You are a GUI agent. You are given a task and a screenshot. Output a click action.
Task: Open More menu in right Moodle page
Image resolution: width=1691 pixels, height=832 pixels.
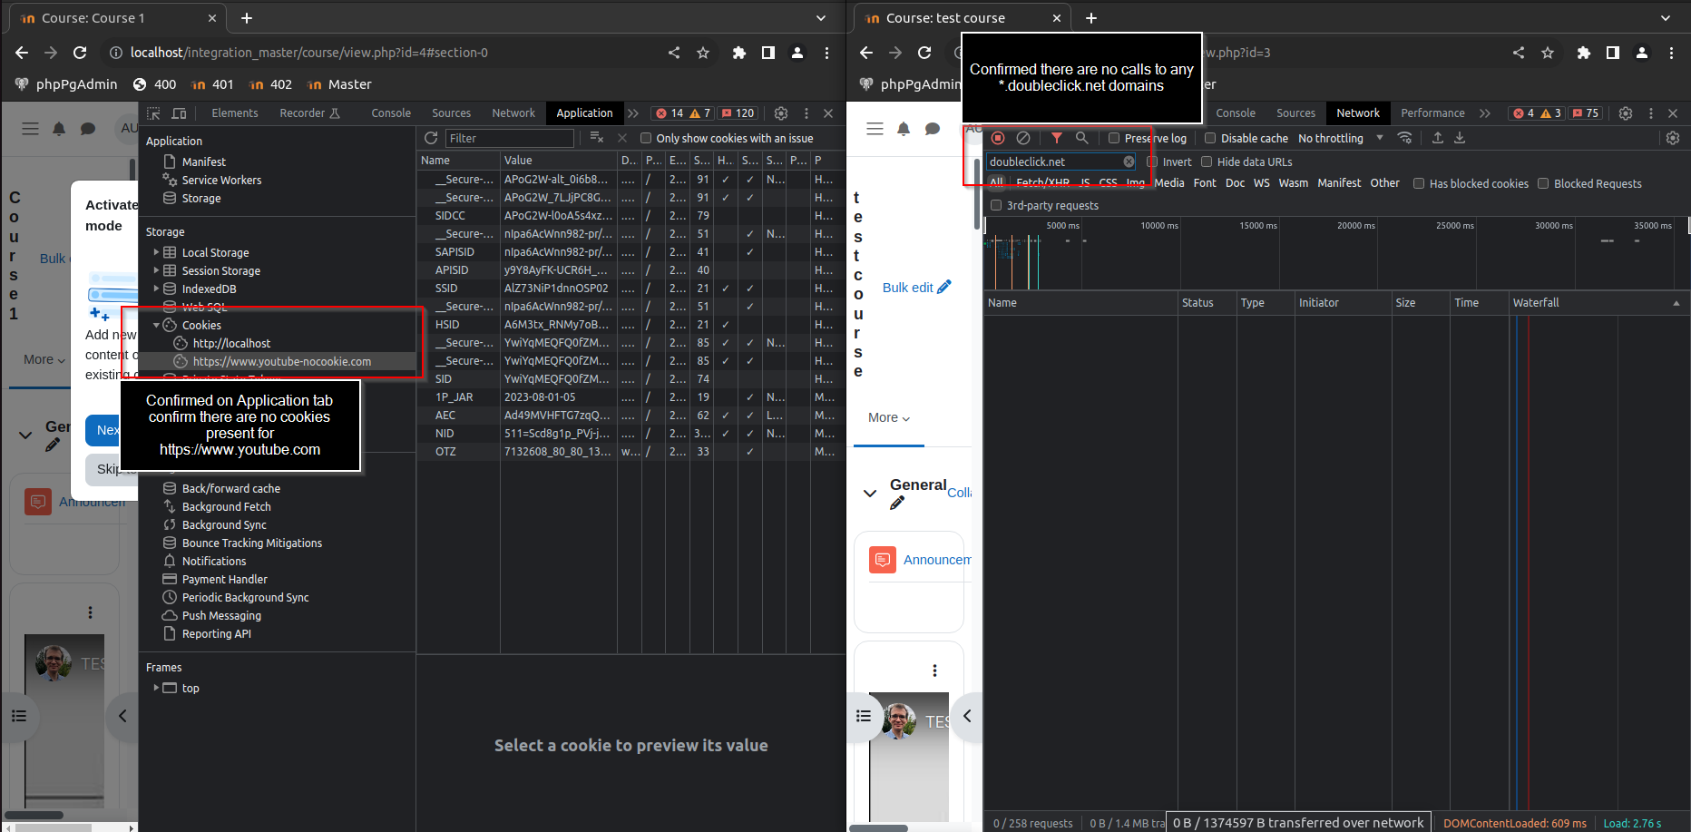889,417
